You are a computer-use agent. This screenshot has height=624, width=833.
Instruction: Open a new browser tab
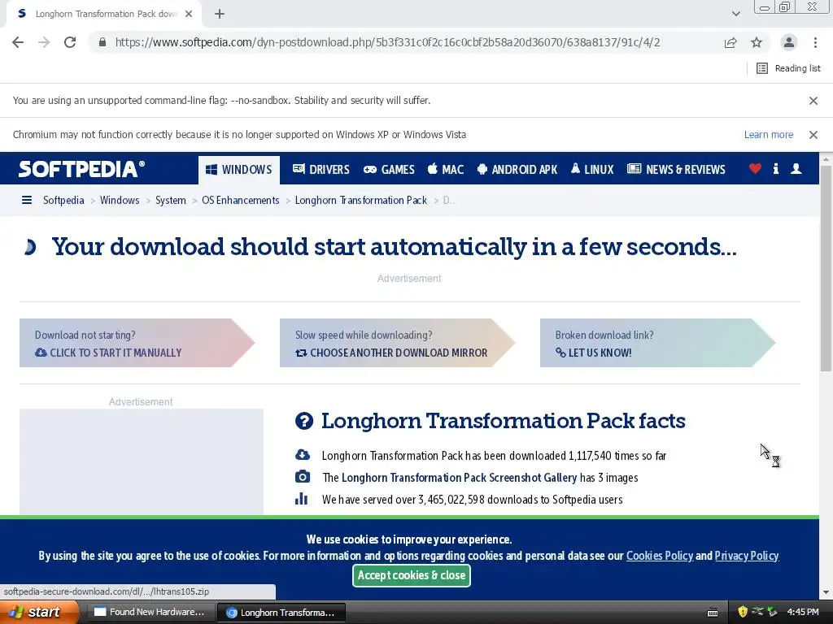pyautogui.click(x=220, y=14)
